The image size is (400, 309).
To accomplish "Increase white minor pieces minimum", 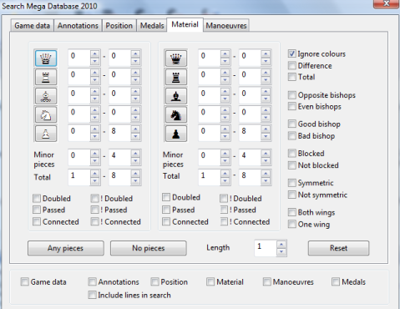I will 94,154.
